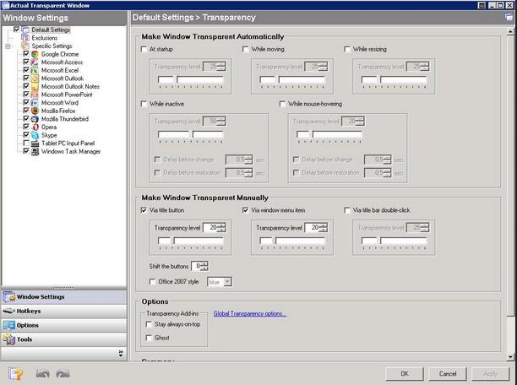The width and height of the screenshot is (517, 385).
Task: Open the Tools pane
Action: coord(64,339)
